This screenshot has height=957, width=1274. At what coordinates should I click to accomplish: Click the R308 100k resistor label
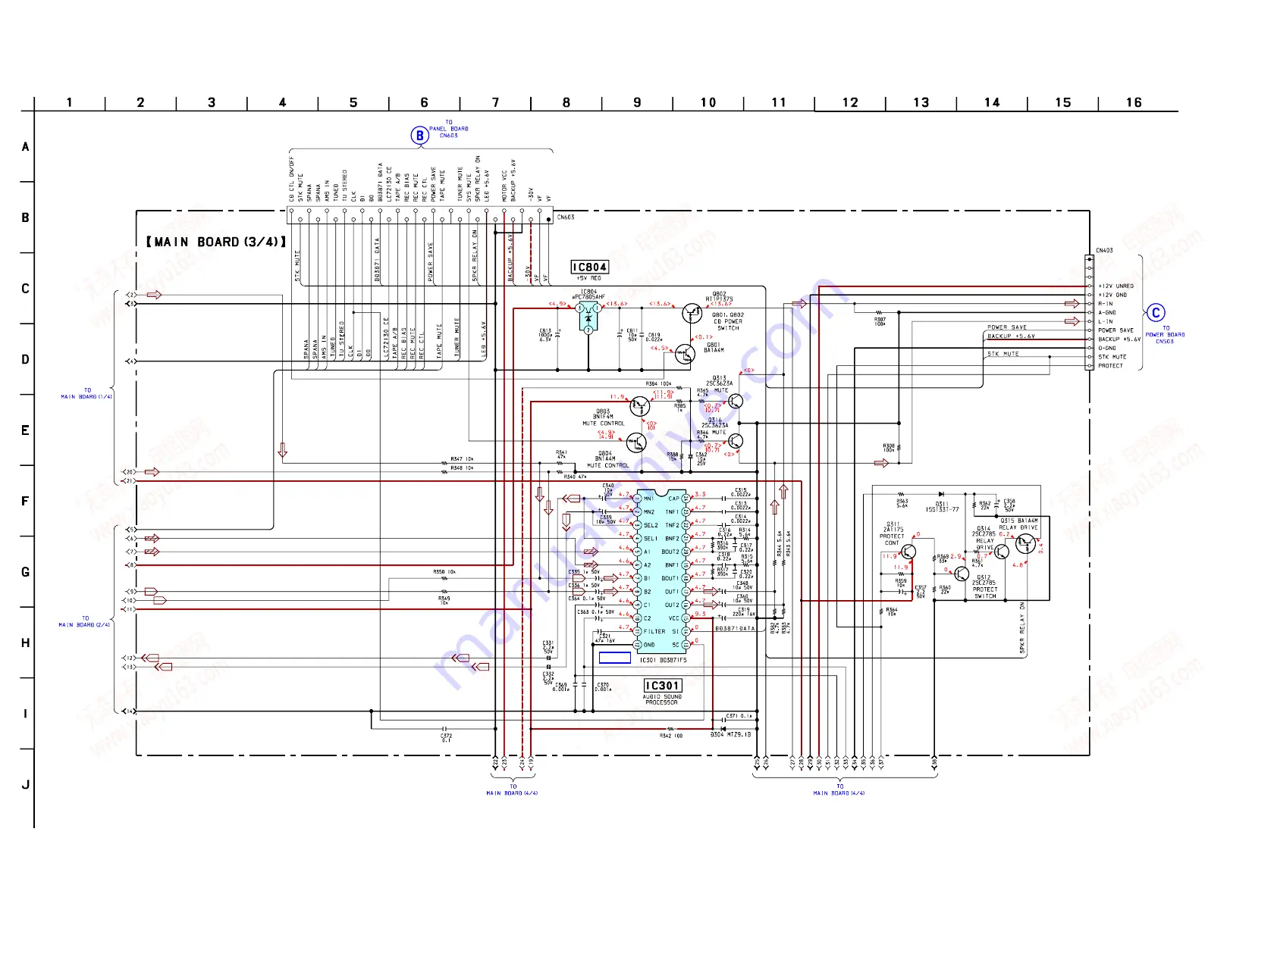coord(888,448)
